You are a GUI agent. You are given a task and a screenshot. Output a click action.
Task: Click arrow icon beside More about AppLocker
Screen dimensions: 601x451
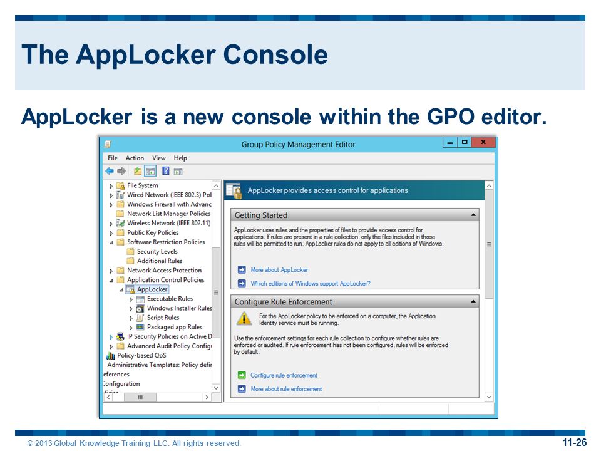(x=242, y=269)
